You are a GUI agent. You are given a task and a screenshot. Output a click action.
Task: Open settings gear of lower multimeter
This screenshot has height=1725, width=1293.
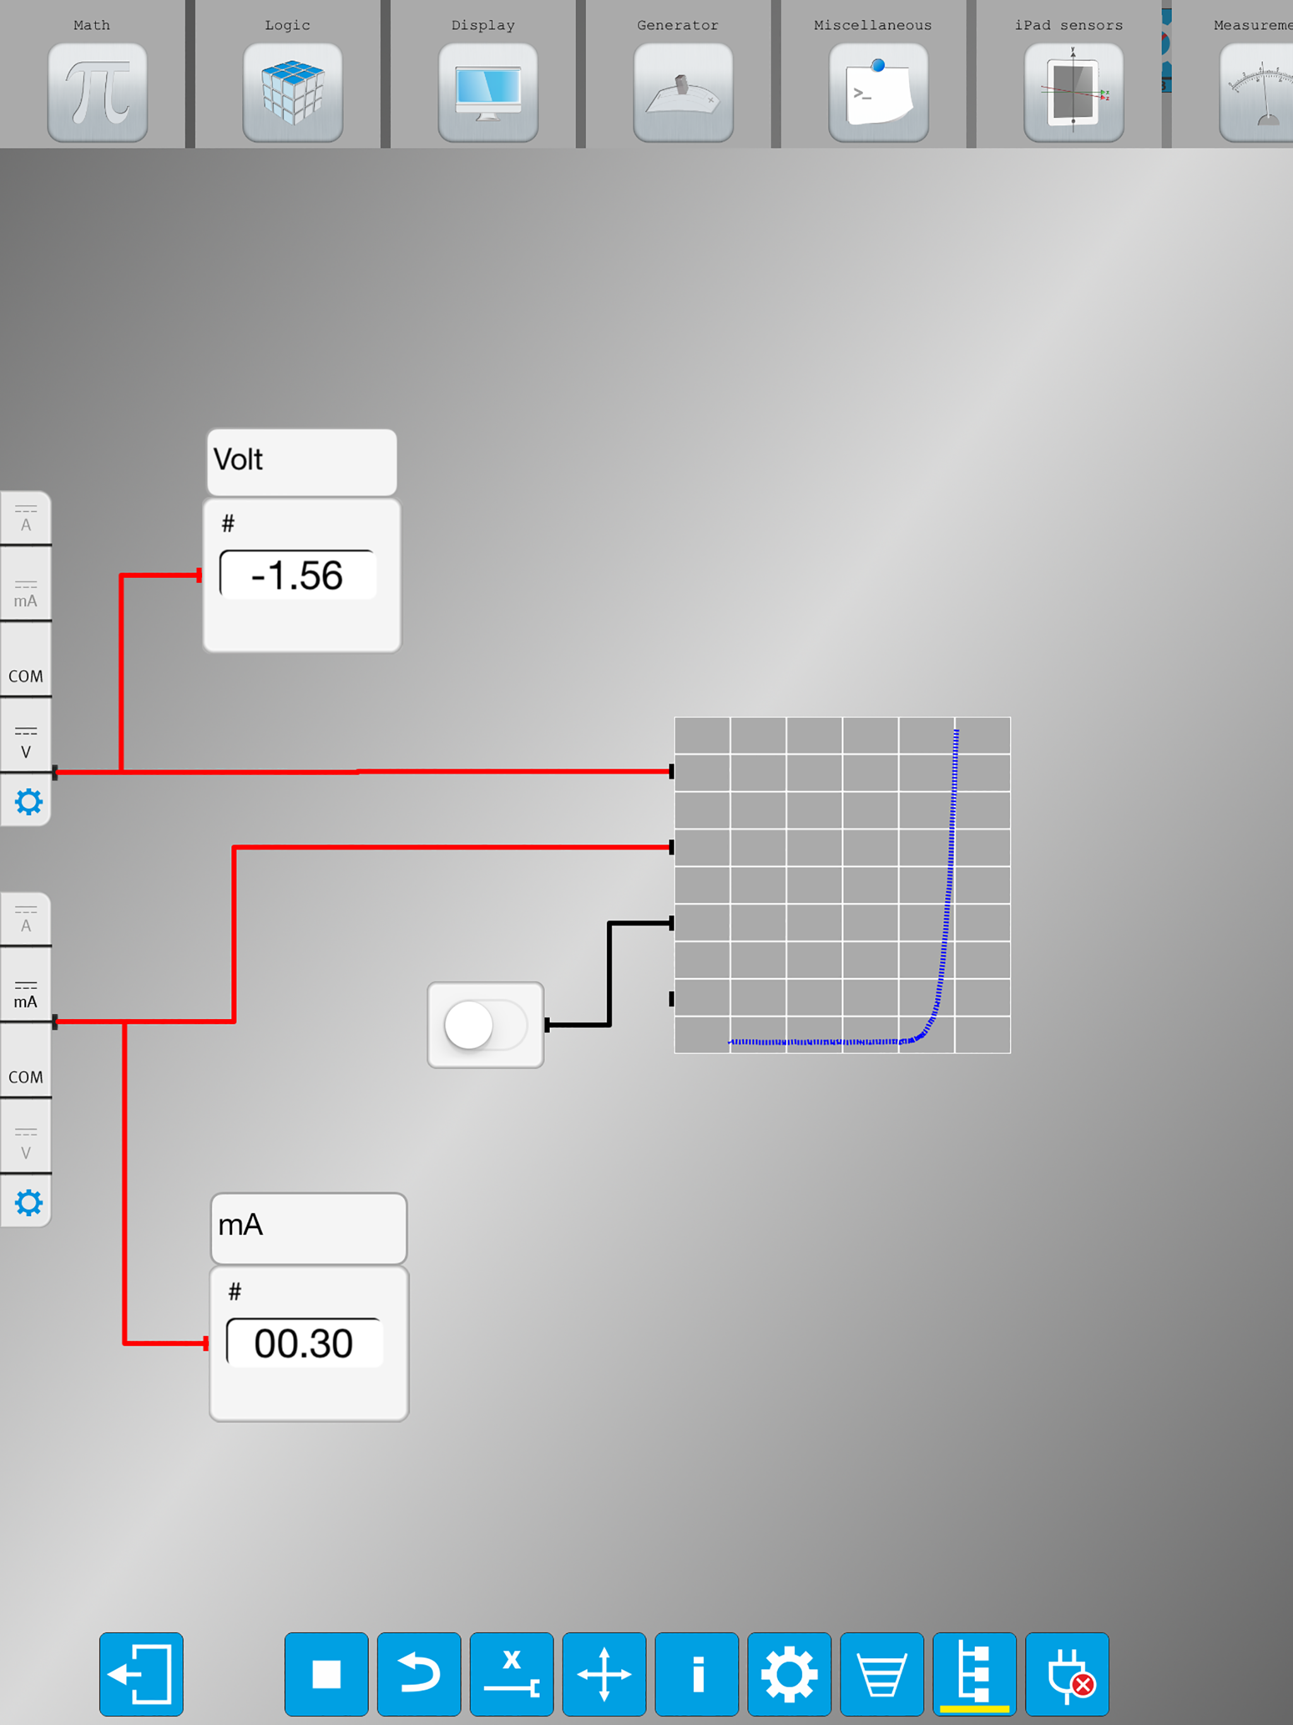point(28,1202)
